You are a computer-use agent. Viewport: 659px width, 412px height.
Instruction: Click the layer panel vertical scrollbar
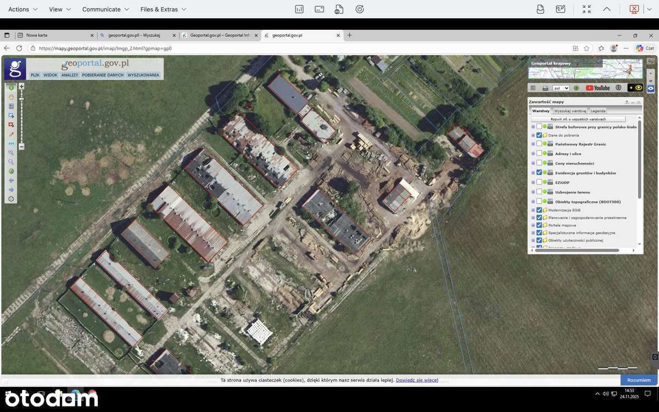point(640,158)
